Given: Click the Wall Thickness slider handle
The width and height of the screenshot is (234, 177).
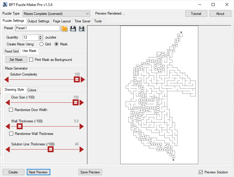Looking at the screenshot, I should click(x=20, y=126).
